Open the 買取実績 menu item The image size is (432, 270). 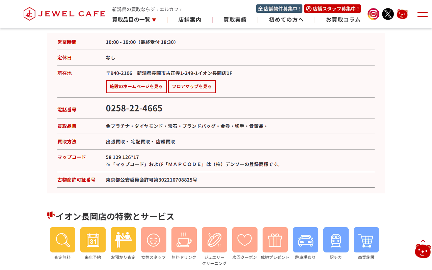point(235,20)
